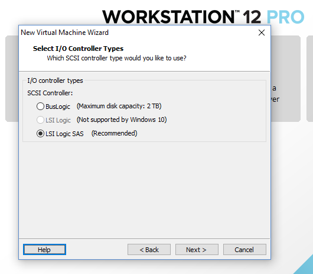
Task: Select the LSI Logic SAS radio circle
Action: coord(40,133)
